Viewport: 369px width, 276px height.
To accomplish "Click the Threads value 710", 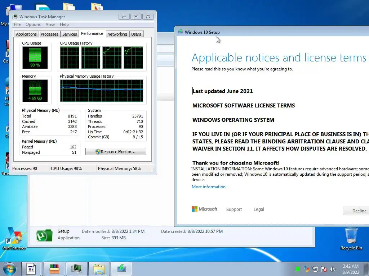I will click(139, 121).
